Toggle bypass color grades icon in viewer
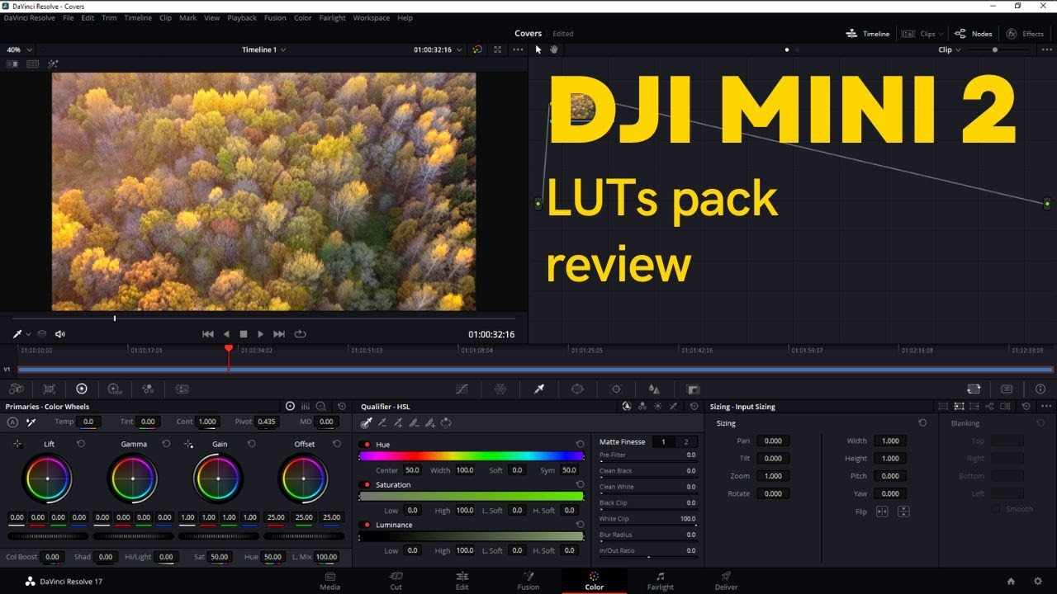This screenshot has width=1057, height=594. [x=477, y=49]
